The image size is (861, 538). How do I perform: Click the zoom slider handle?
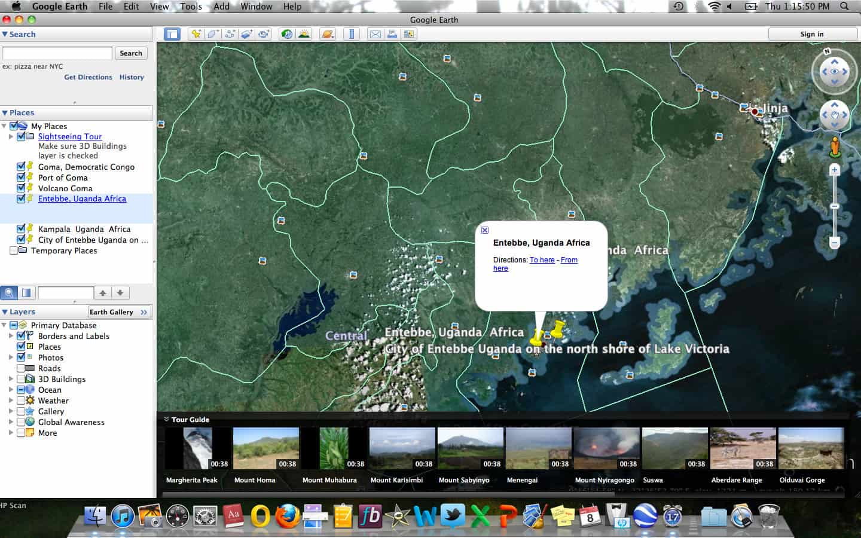(835, 206)
